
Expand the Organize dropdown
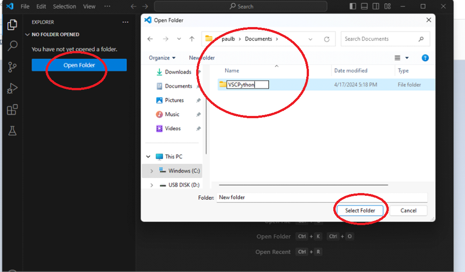pos(162,58)
